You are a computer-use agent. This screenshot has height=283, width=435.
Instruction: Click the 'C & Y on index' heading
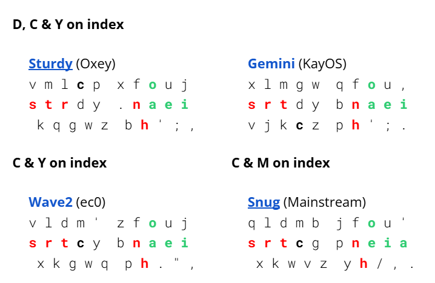(59, 163)
